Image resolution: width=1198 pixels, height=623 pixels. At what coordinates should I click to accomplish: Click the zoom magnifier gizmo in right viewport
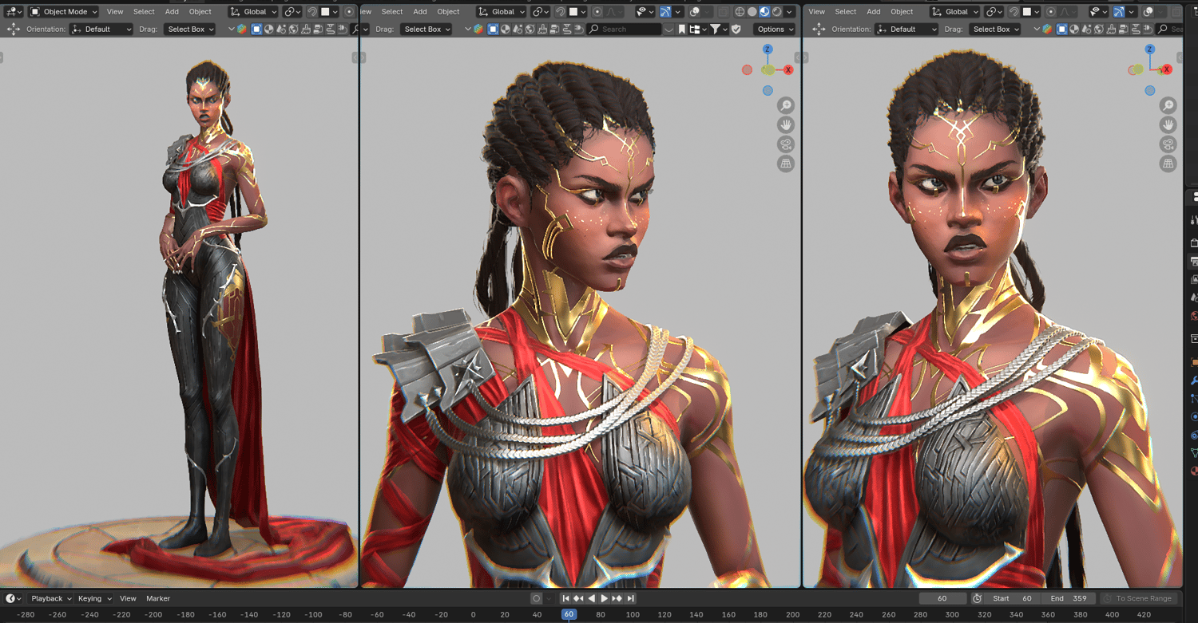click(1168, 105)
